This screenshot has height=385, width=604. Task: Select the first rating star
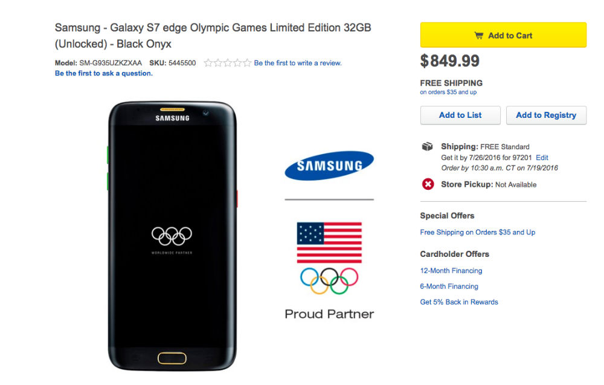[x=208, y=62]
